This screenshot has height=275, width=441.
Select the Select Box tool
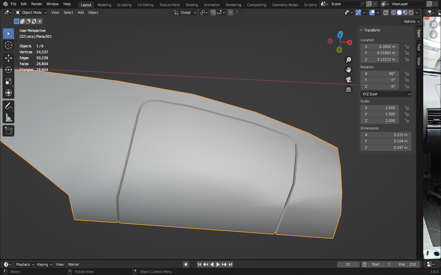pos(8,34)
